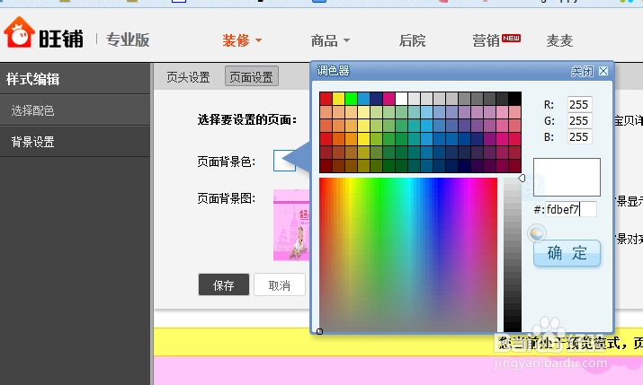
Task: Click the B value field
Action: tap(579, 136)
